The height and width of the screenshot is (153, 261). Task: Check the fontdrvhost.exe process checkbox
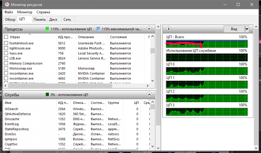(6, 43)
